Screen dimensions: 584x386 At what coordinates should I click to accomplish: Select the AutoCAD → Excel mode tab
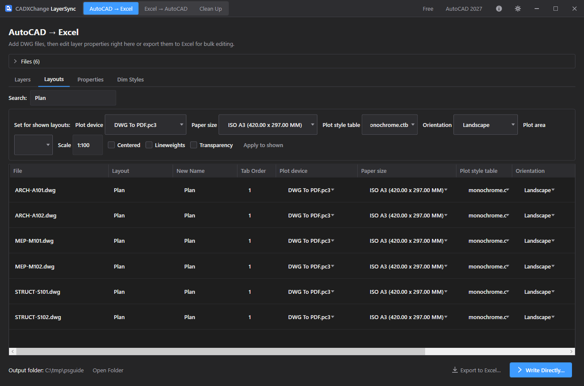point(111,9)
